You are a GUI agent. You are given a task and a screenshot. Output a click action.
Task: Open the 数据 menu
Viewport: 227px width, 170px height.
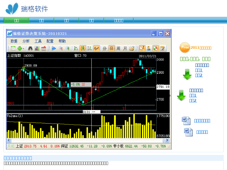[14, 41]
